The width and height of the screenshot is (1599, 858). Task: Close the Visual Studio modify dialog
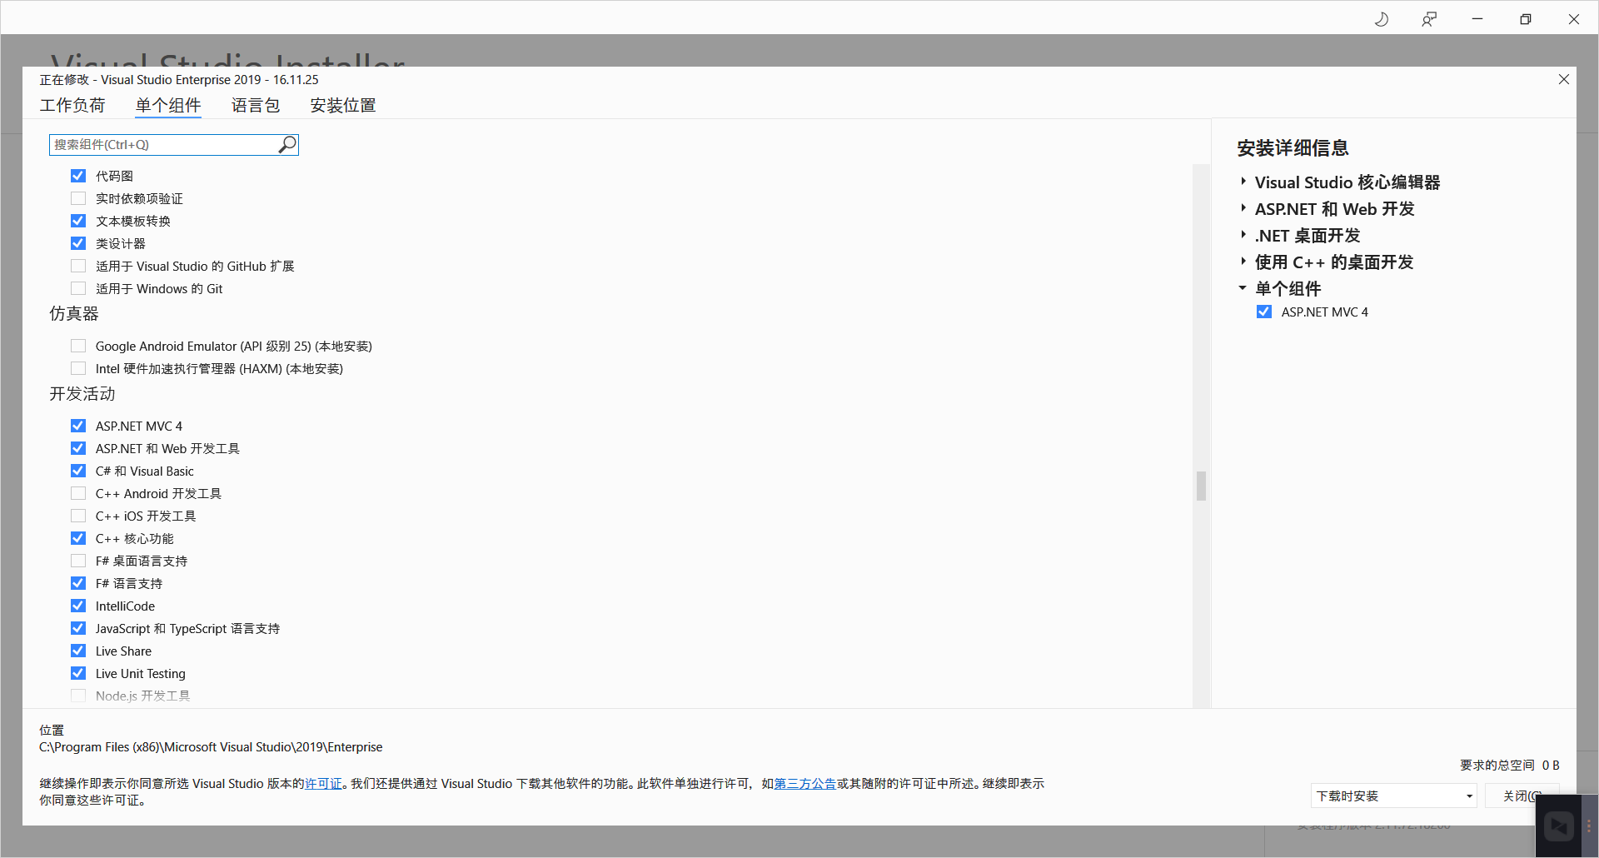pos(1564,79)
